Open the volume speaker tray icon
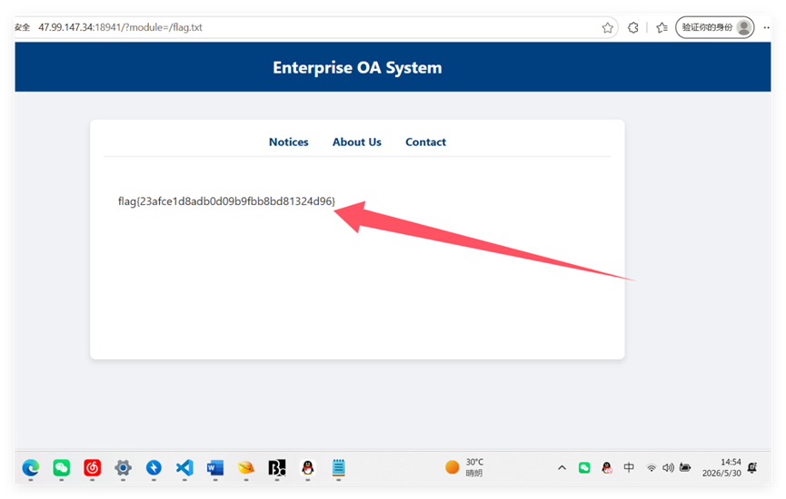Screen dimensions: 786x499 coord(668,468)
